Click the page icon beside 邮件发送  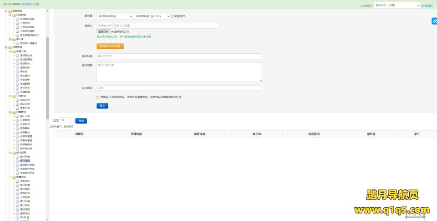pyautogui.click(x=17, y=160)
